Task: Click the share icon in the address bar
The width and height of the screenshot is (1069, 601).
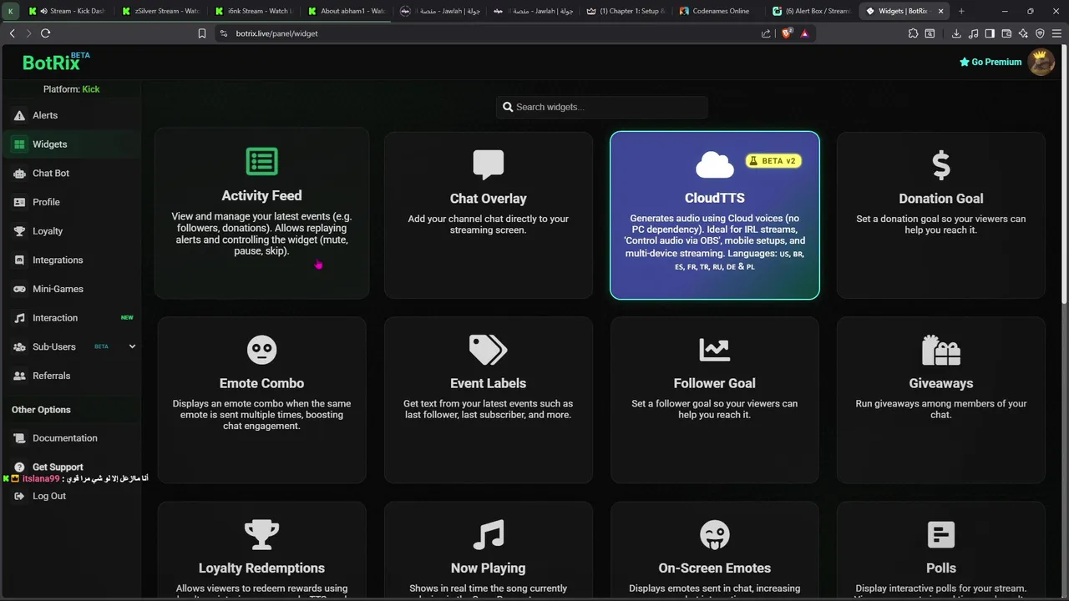Action: pos(766,33)
